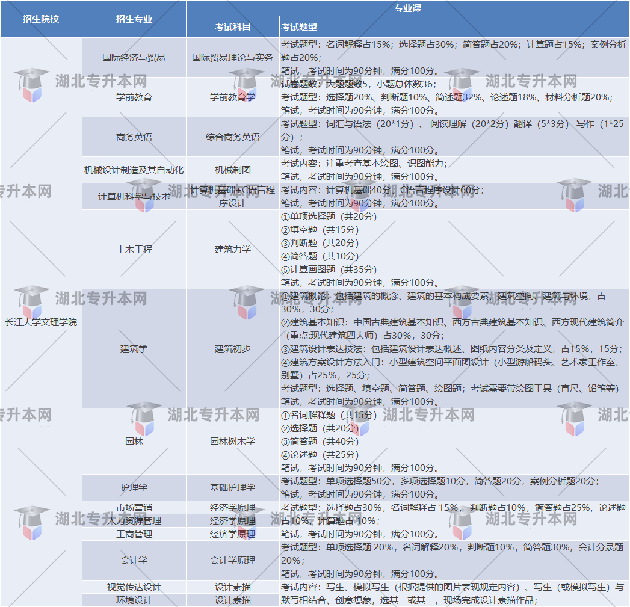Select the 机械设计制造及其自动化 major cell
Screen dimensions: 630x607
coord(134,170)
